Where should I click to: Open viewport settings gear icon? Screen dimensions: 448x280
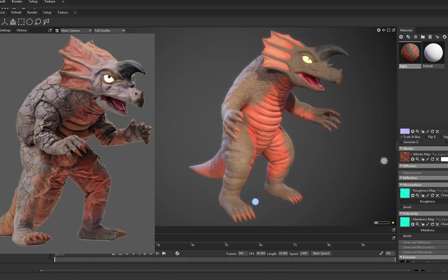379,30
